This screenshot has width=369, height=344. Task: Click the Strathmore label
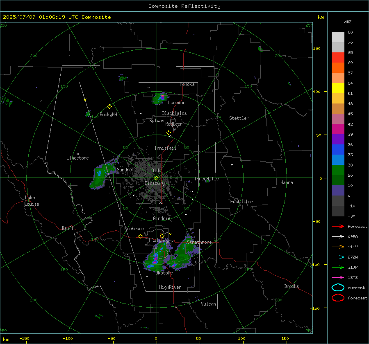[199, 242]
